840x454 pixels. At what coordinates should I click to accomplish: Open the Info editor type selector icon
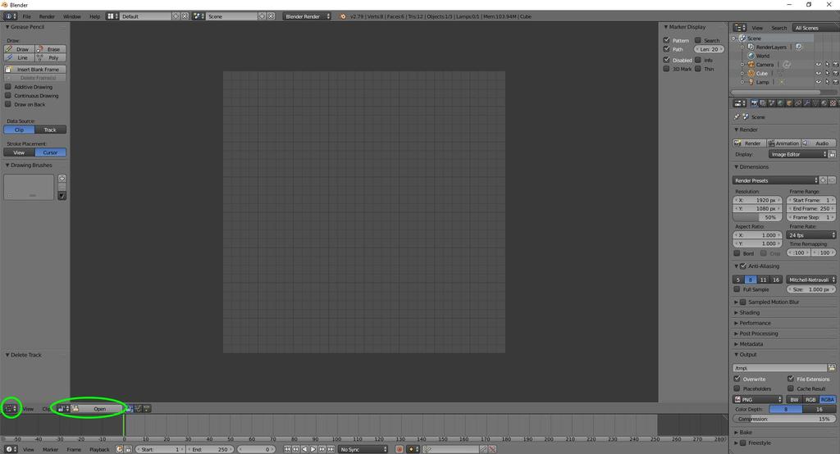pos(11,16)
